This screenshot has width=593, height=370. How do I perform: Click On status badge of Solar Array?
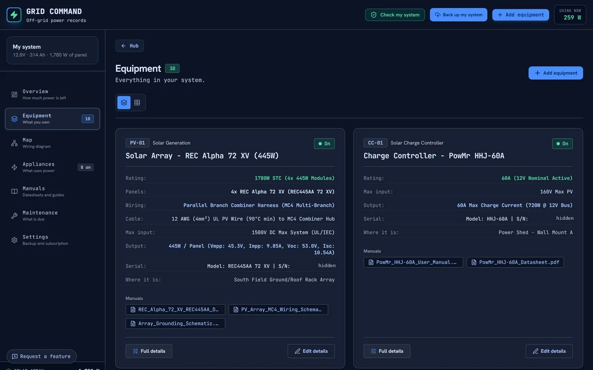(x=324, y=144)
